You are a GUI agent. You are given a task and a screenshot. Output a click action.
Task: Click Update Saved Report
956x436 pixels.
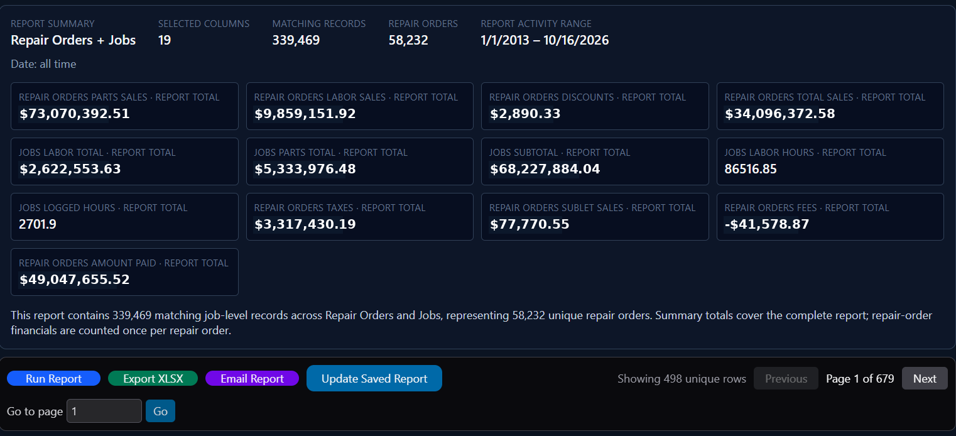pyautogui.click(x=374, y=378)
